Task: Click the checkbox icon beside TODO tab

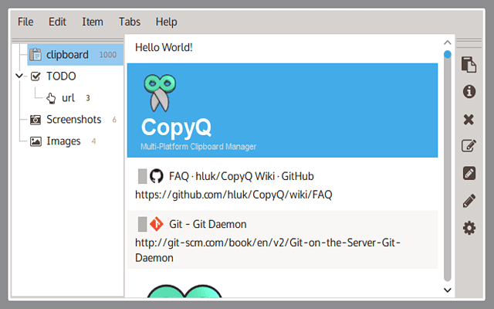Action: click(36, 76)
